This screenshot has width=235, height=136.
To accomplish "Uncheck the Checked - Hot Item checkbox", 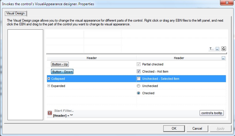I will [x=139, y=71].
